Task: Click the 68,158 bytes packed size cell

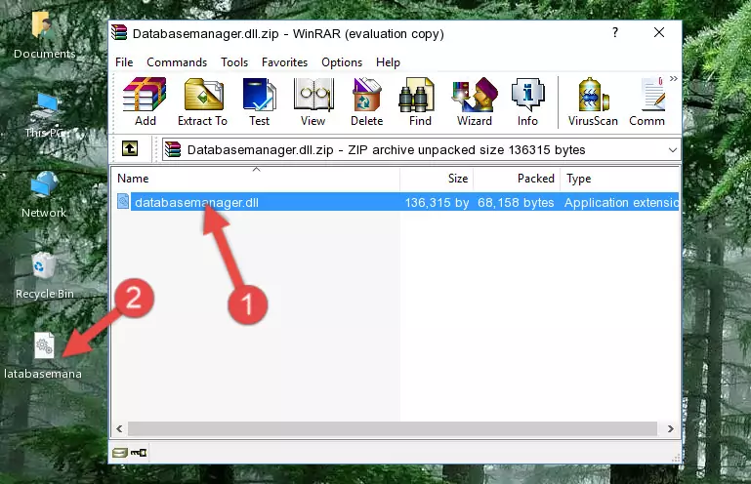Action: click(x=516, y=203)
